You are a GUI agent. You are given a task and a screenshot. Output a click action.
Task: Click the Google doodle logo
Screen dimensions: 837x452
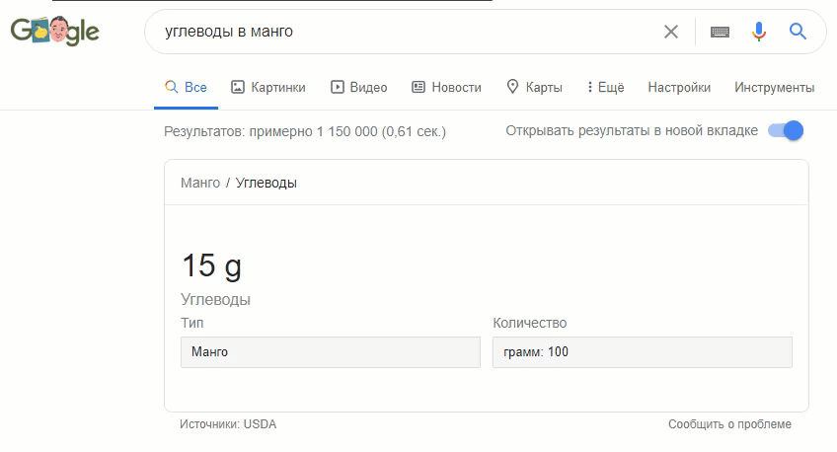[55, 32]
